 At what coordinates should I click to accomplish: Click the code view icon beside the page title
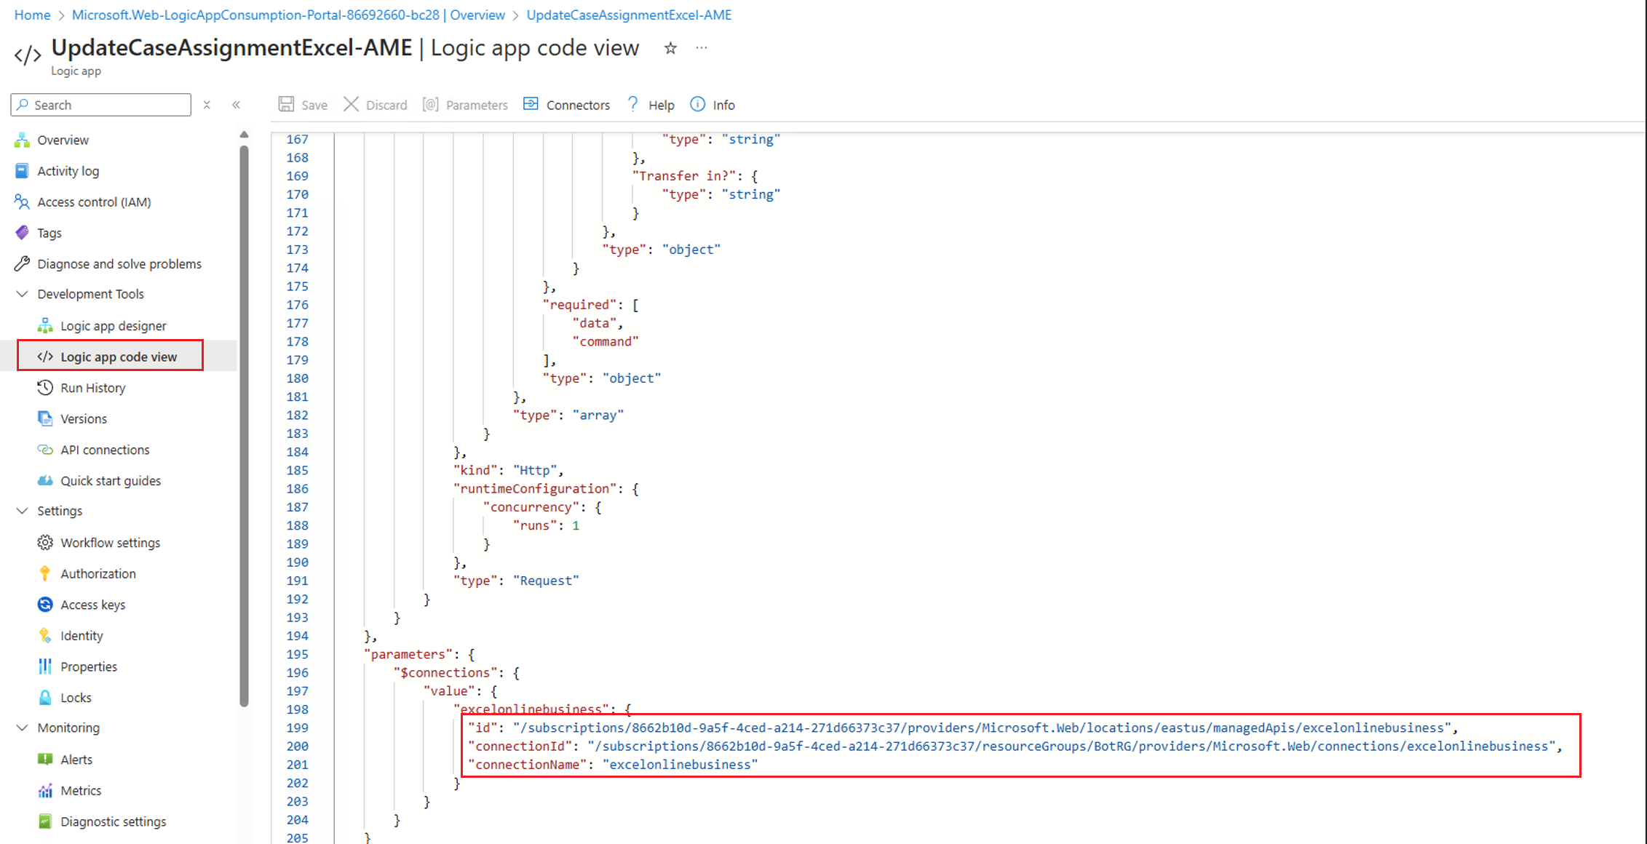point(28,55)
